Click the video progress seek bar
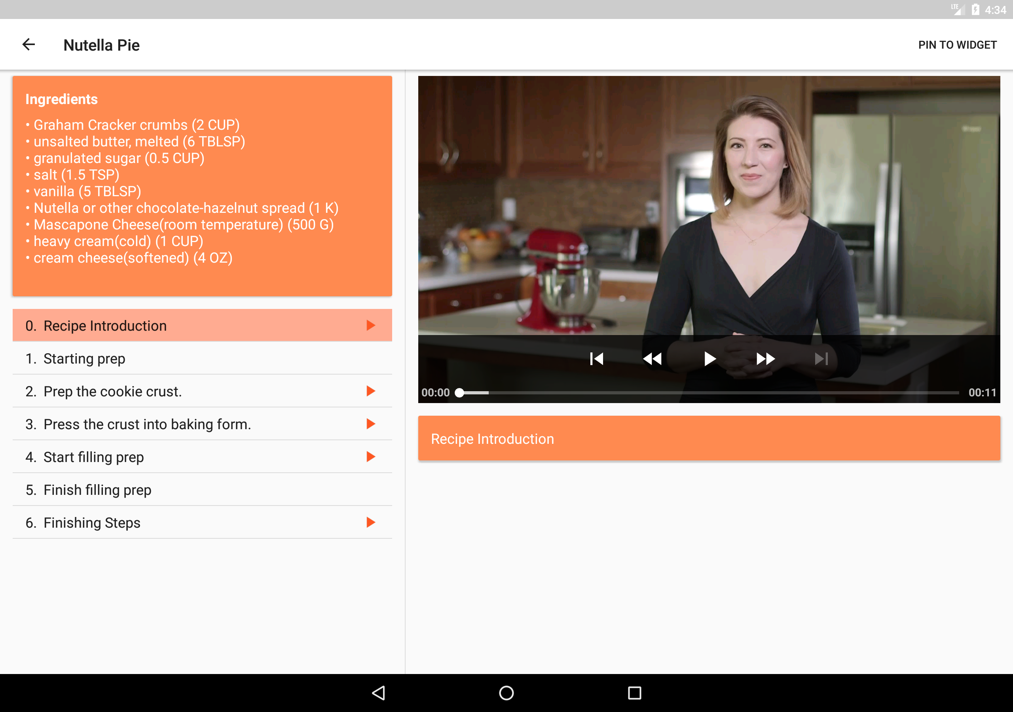1013x712 pixels. point(709,393)
